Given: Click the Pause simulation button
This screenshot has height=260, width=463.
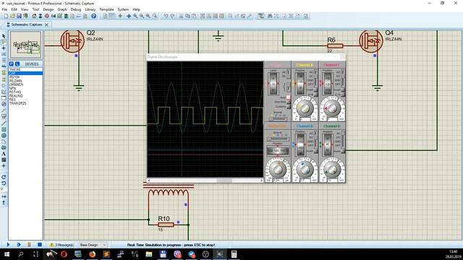Looking at the screenshot, I should pyautogui.click(x=29, y=245).
